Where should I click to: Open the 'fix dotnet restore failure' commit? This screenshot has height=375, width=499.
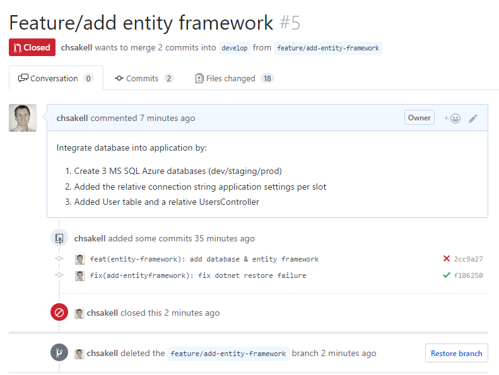tap(198, 275)
